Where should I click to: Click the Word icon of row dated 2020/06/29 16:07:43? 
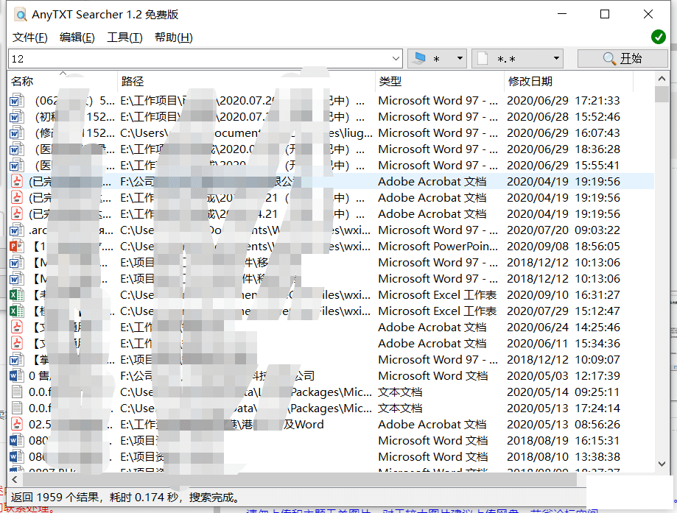16,133
